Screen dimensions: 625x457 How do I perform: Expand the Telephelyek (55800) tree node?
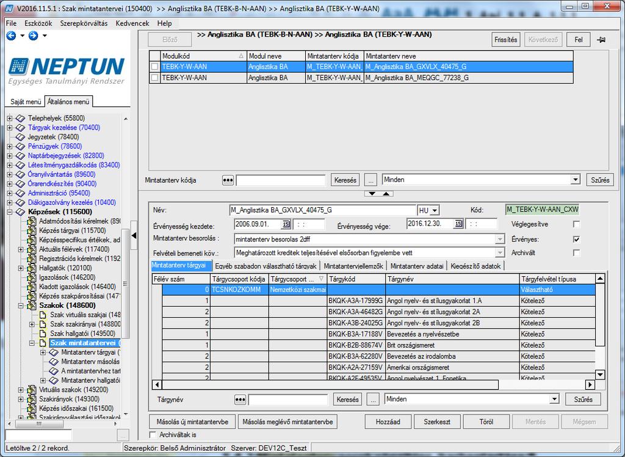[10, 118]
